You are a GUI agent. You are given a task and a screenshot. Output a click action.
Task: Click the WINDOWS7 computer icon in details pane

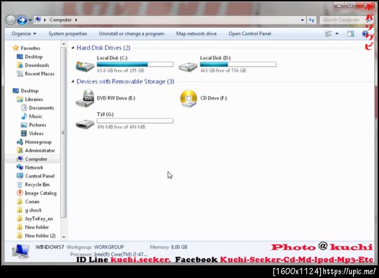[21, 251]
